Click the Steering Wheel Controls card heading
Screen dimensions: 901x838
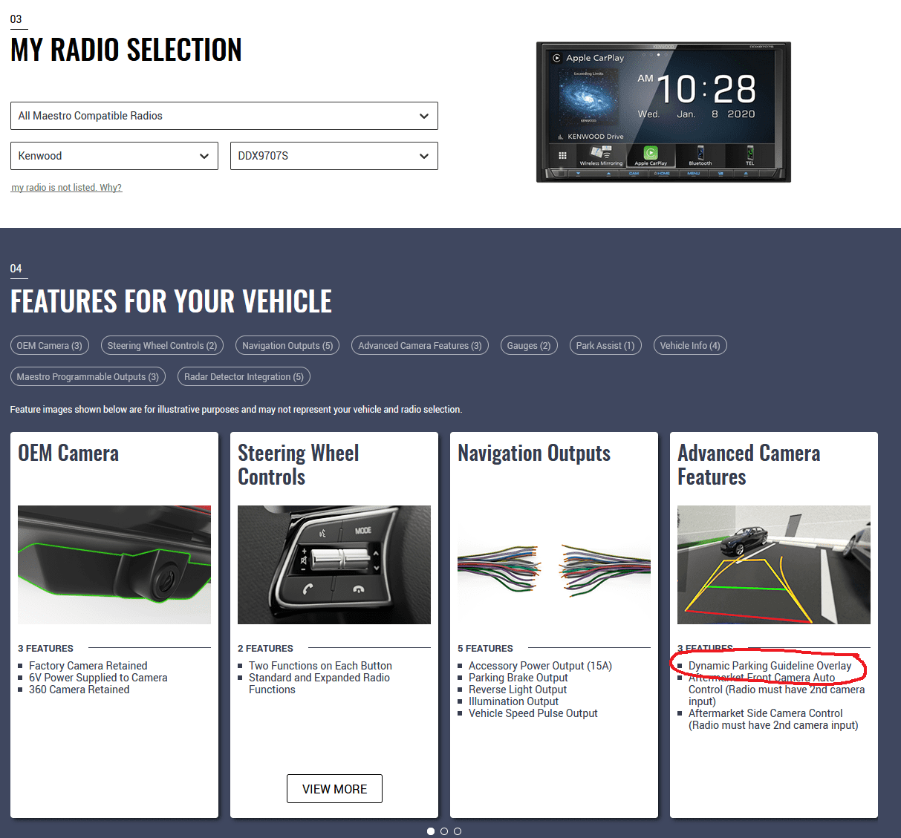(298, 465)
